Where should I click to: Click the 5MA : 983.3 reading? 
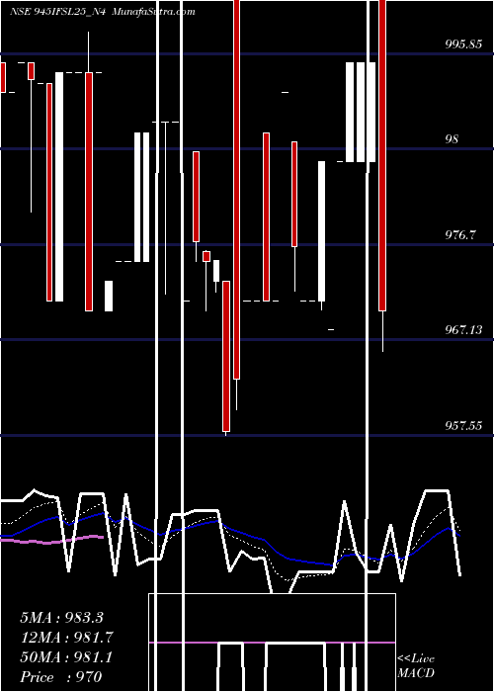61,618
